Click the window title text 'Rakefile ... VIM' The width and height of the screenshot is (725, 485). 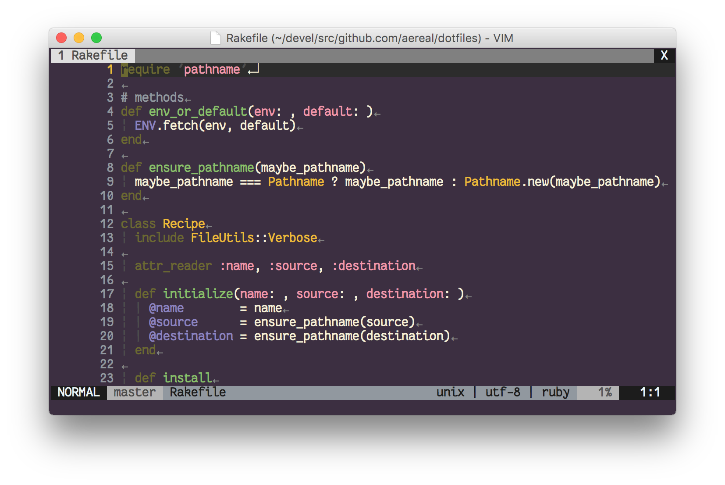370,38
